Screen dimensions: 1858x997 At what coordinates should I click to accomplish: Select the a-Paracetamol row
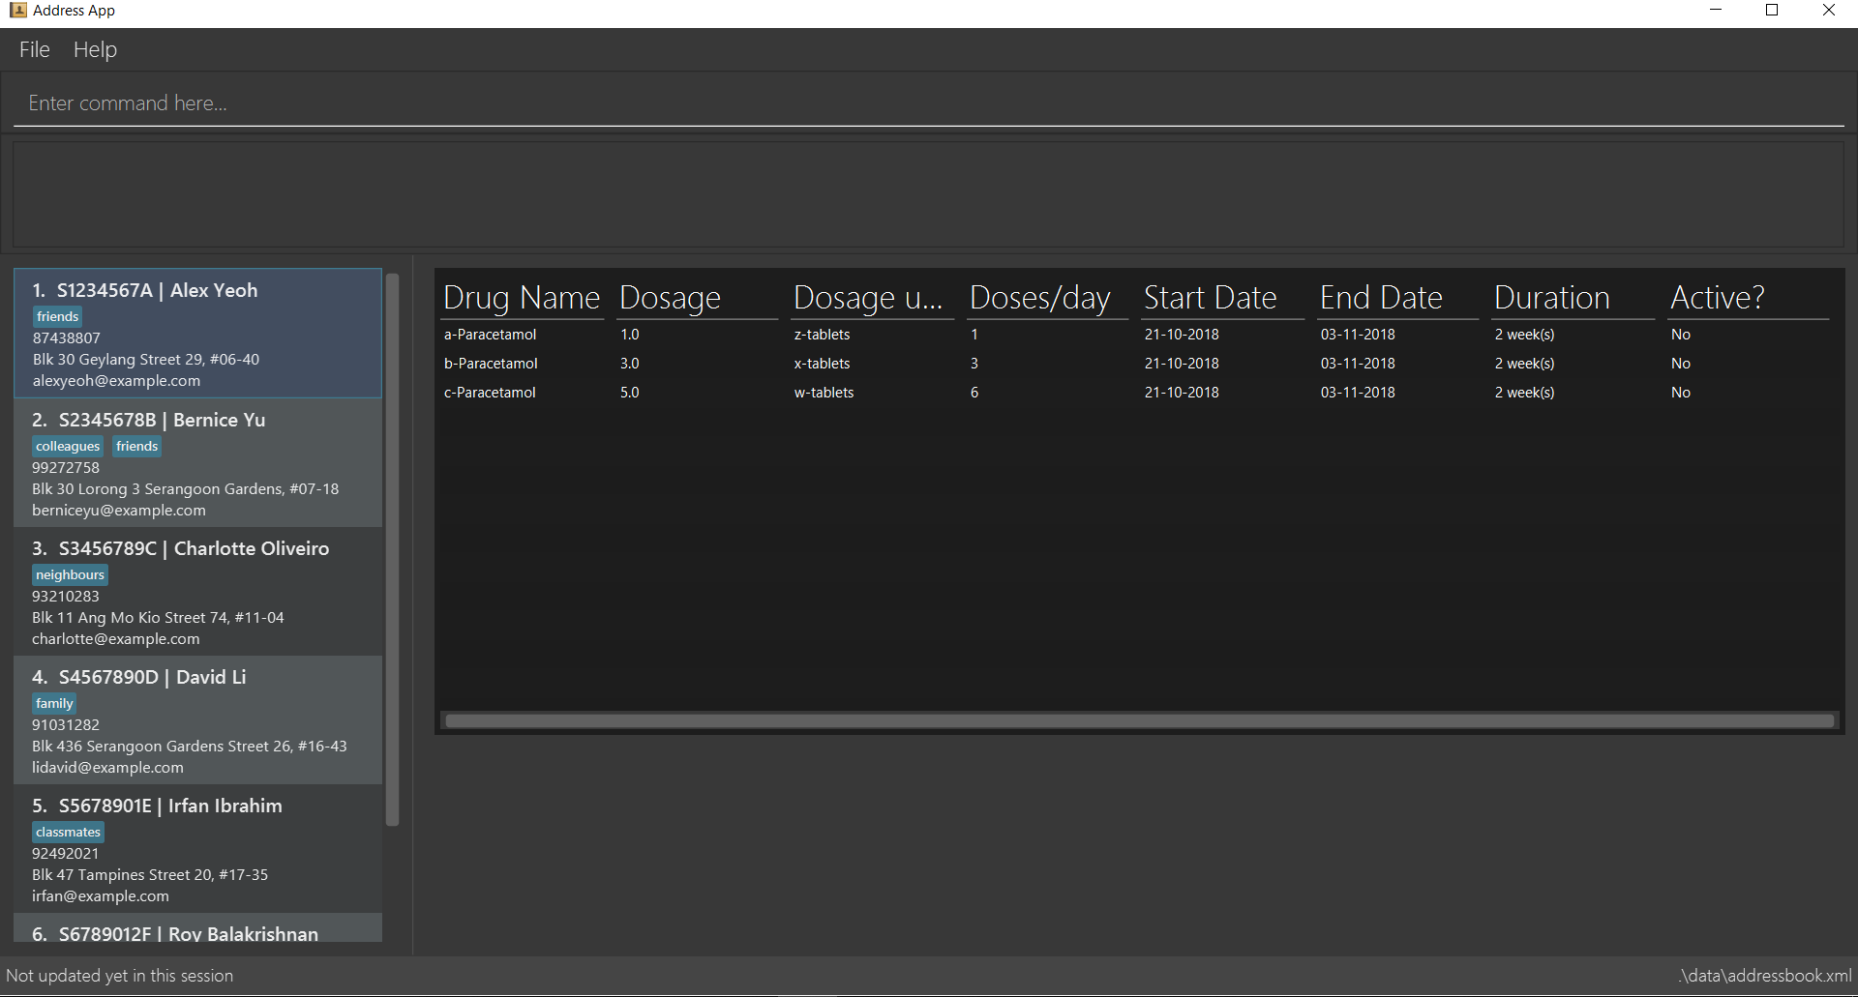tap(1139, 335)
